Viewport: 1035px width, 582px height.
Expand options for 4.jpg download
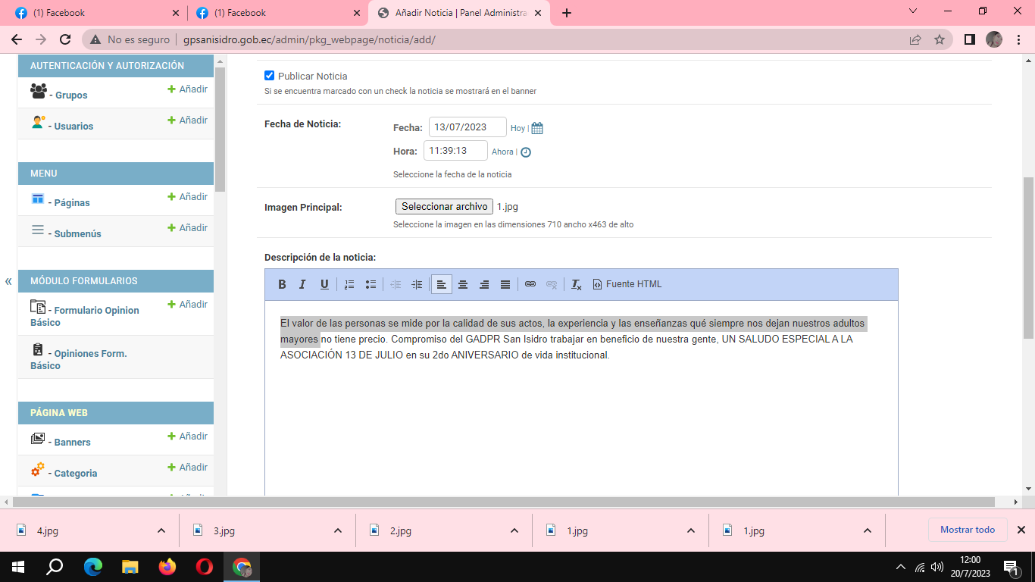click(x=161, y=530)
